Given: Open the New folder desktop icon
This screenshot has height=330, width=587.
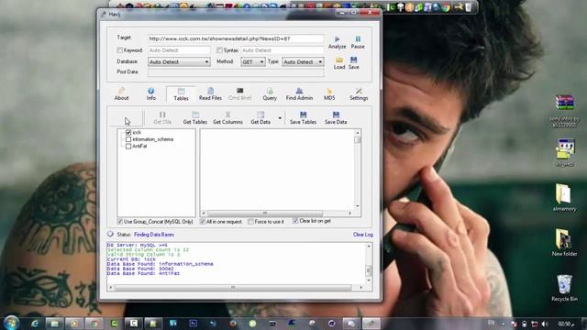Looking at the screenshot, I should coord(564,242).
